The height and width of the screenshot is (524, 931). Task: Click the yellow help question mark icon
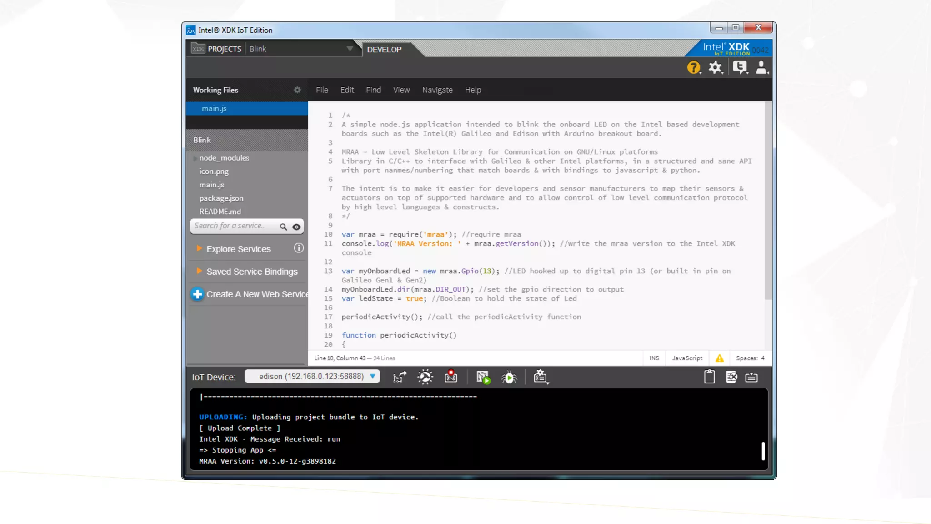click(693, 68)
